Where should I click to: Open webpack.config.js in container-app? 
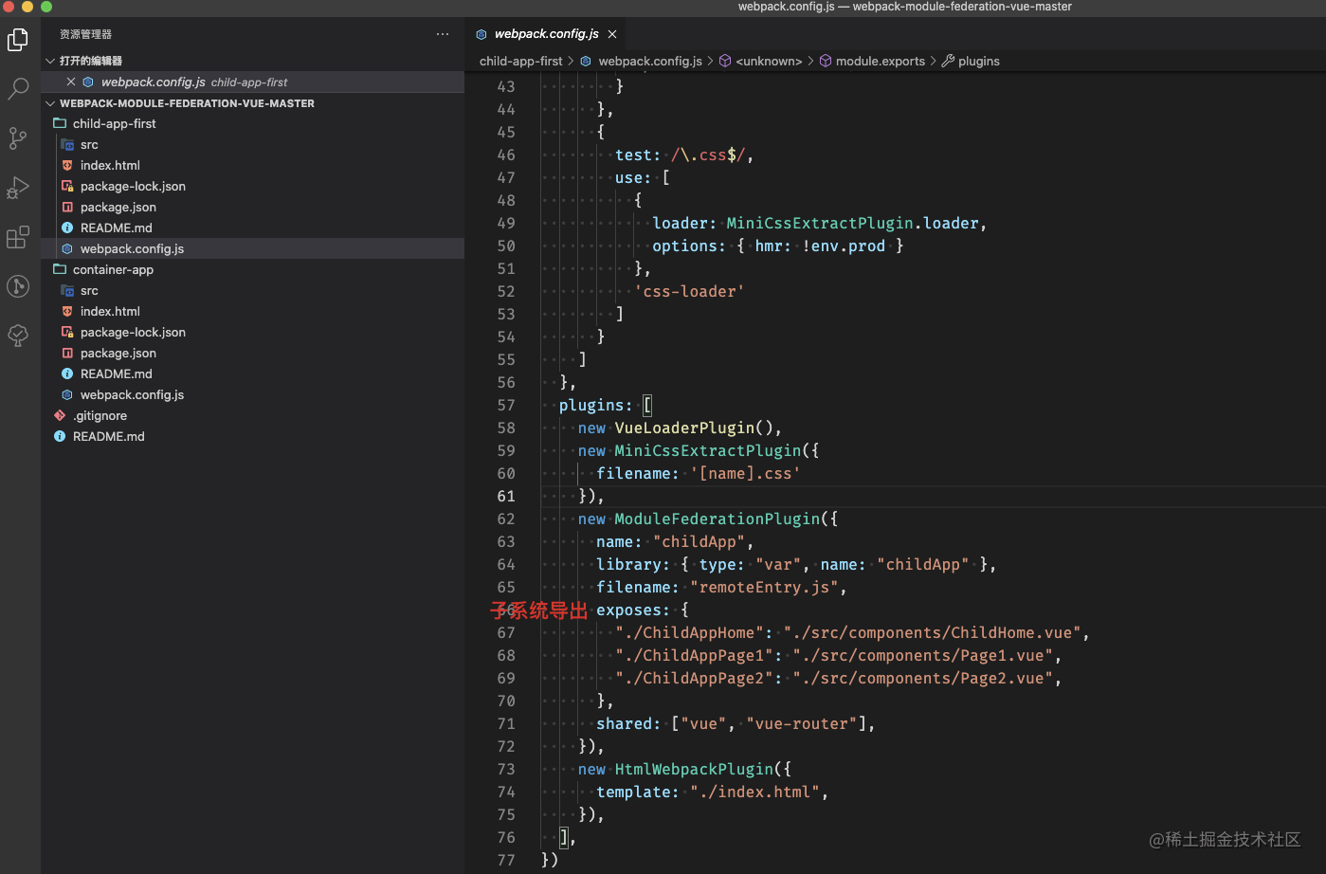click(252, 394)
